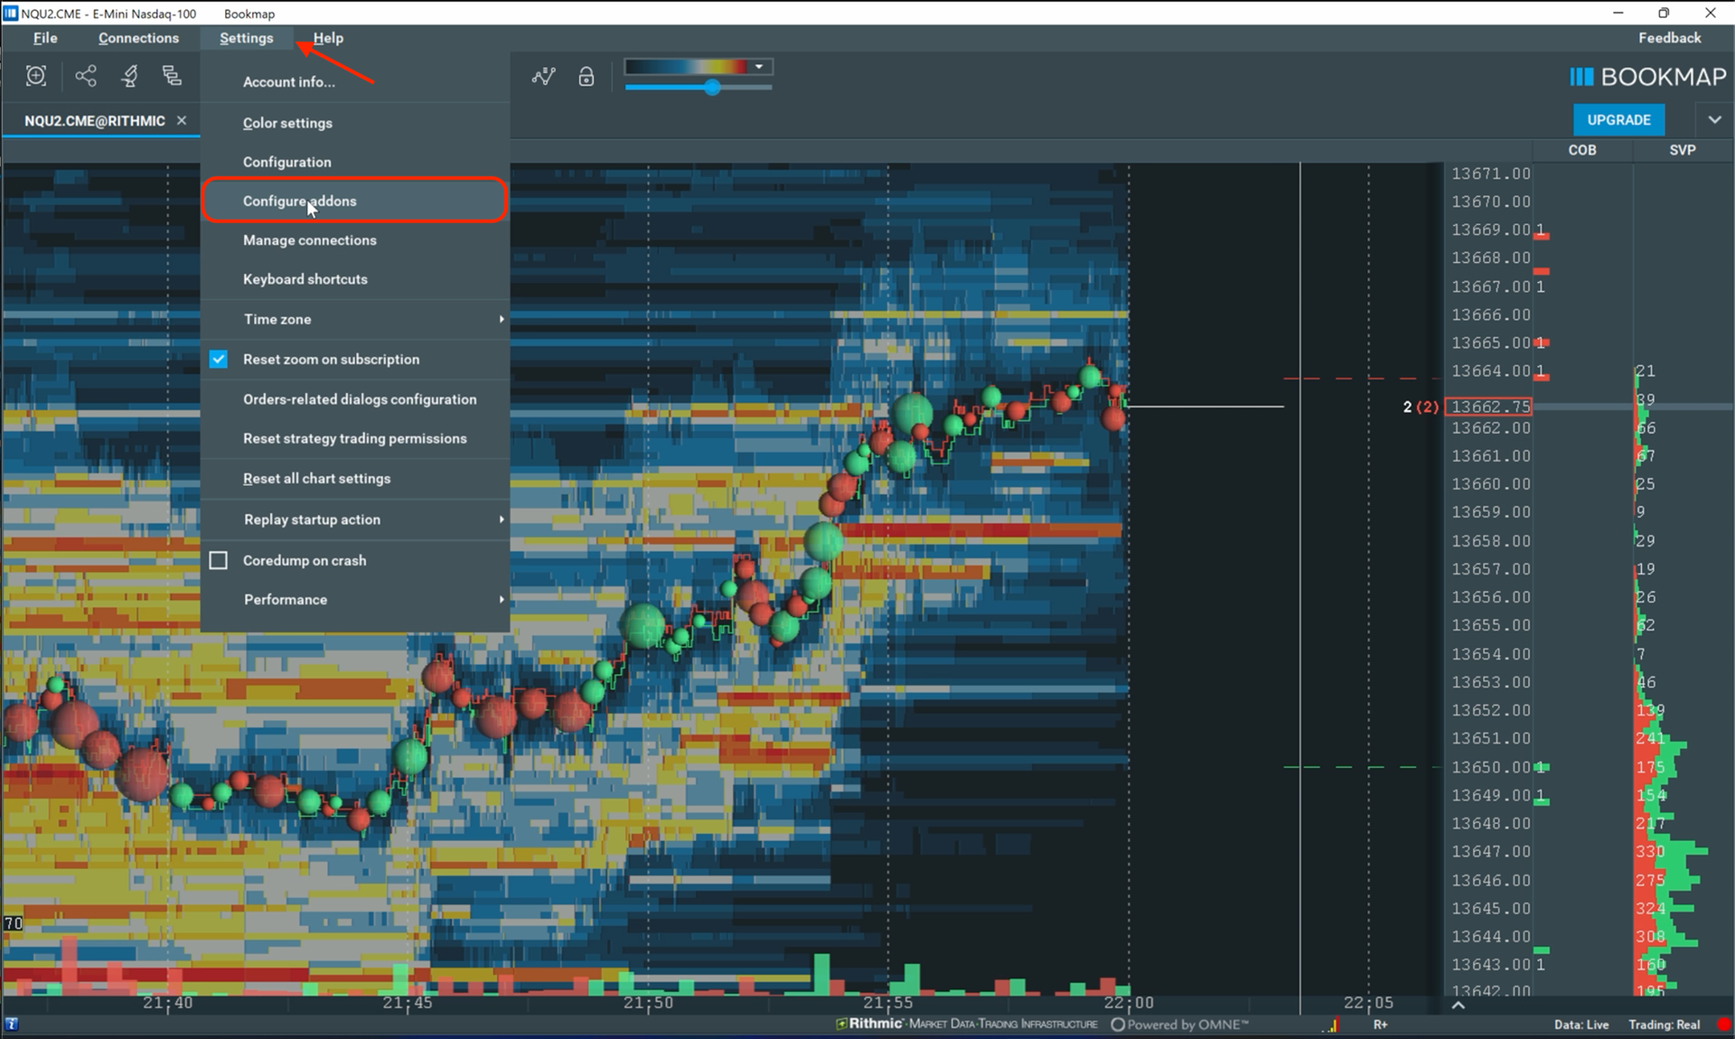Toggle the chart lock icon
Image resolution: width=1735 pixels, height=1039 pixels.
click(x=586, y=77)
